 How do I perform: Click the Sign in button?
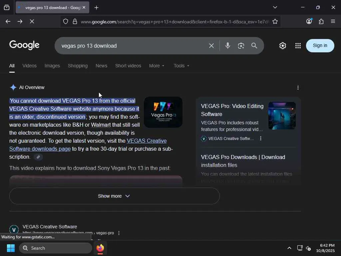pyautogui.click(x=320, y=45)
